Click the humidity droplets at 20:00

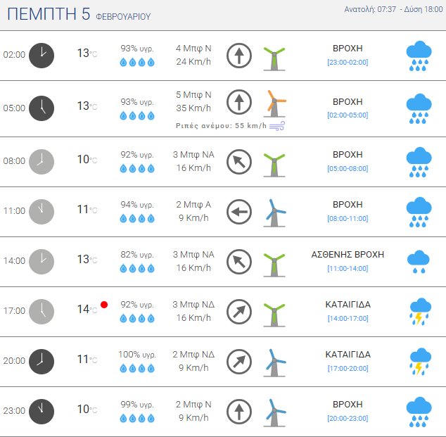coord(137,367)
